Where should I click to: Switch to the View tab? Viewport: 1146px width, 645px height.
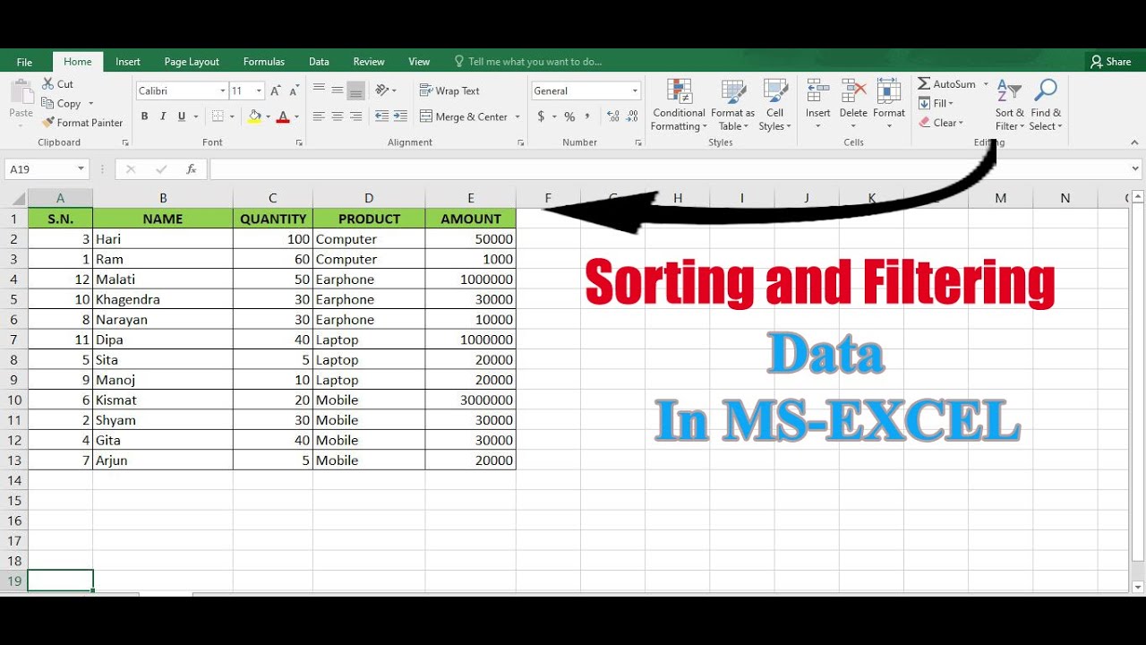click(419, 62)
